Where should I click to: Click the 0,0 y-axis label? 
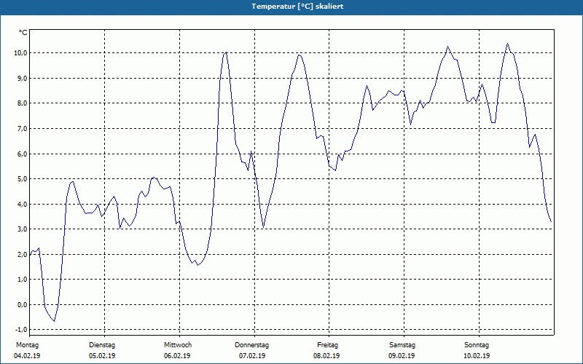[x=23, y=304]
